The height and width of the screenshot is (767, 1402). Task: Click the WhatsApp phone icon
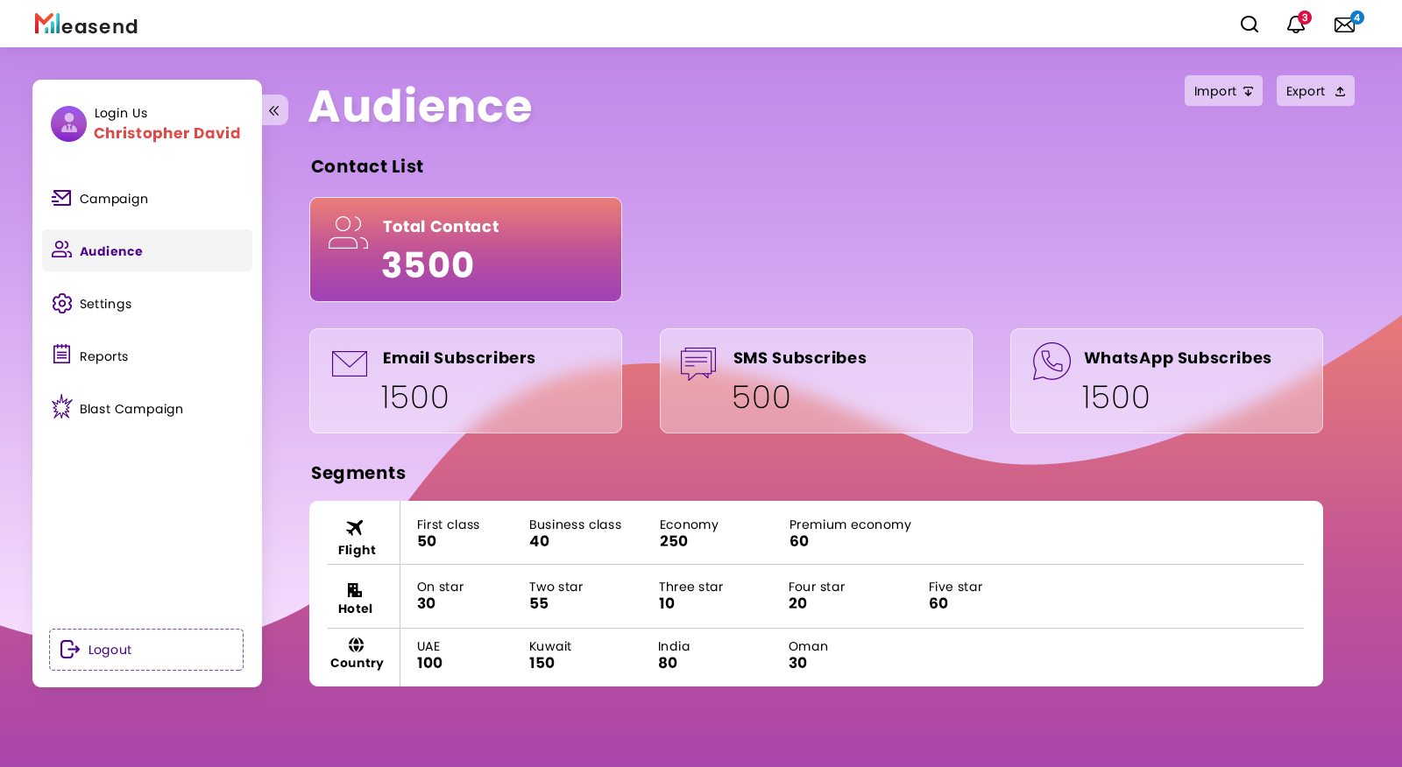tap(1051, 361)
